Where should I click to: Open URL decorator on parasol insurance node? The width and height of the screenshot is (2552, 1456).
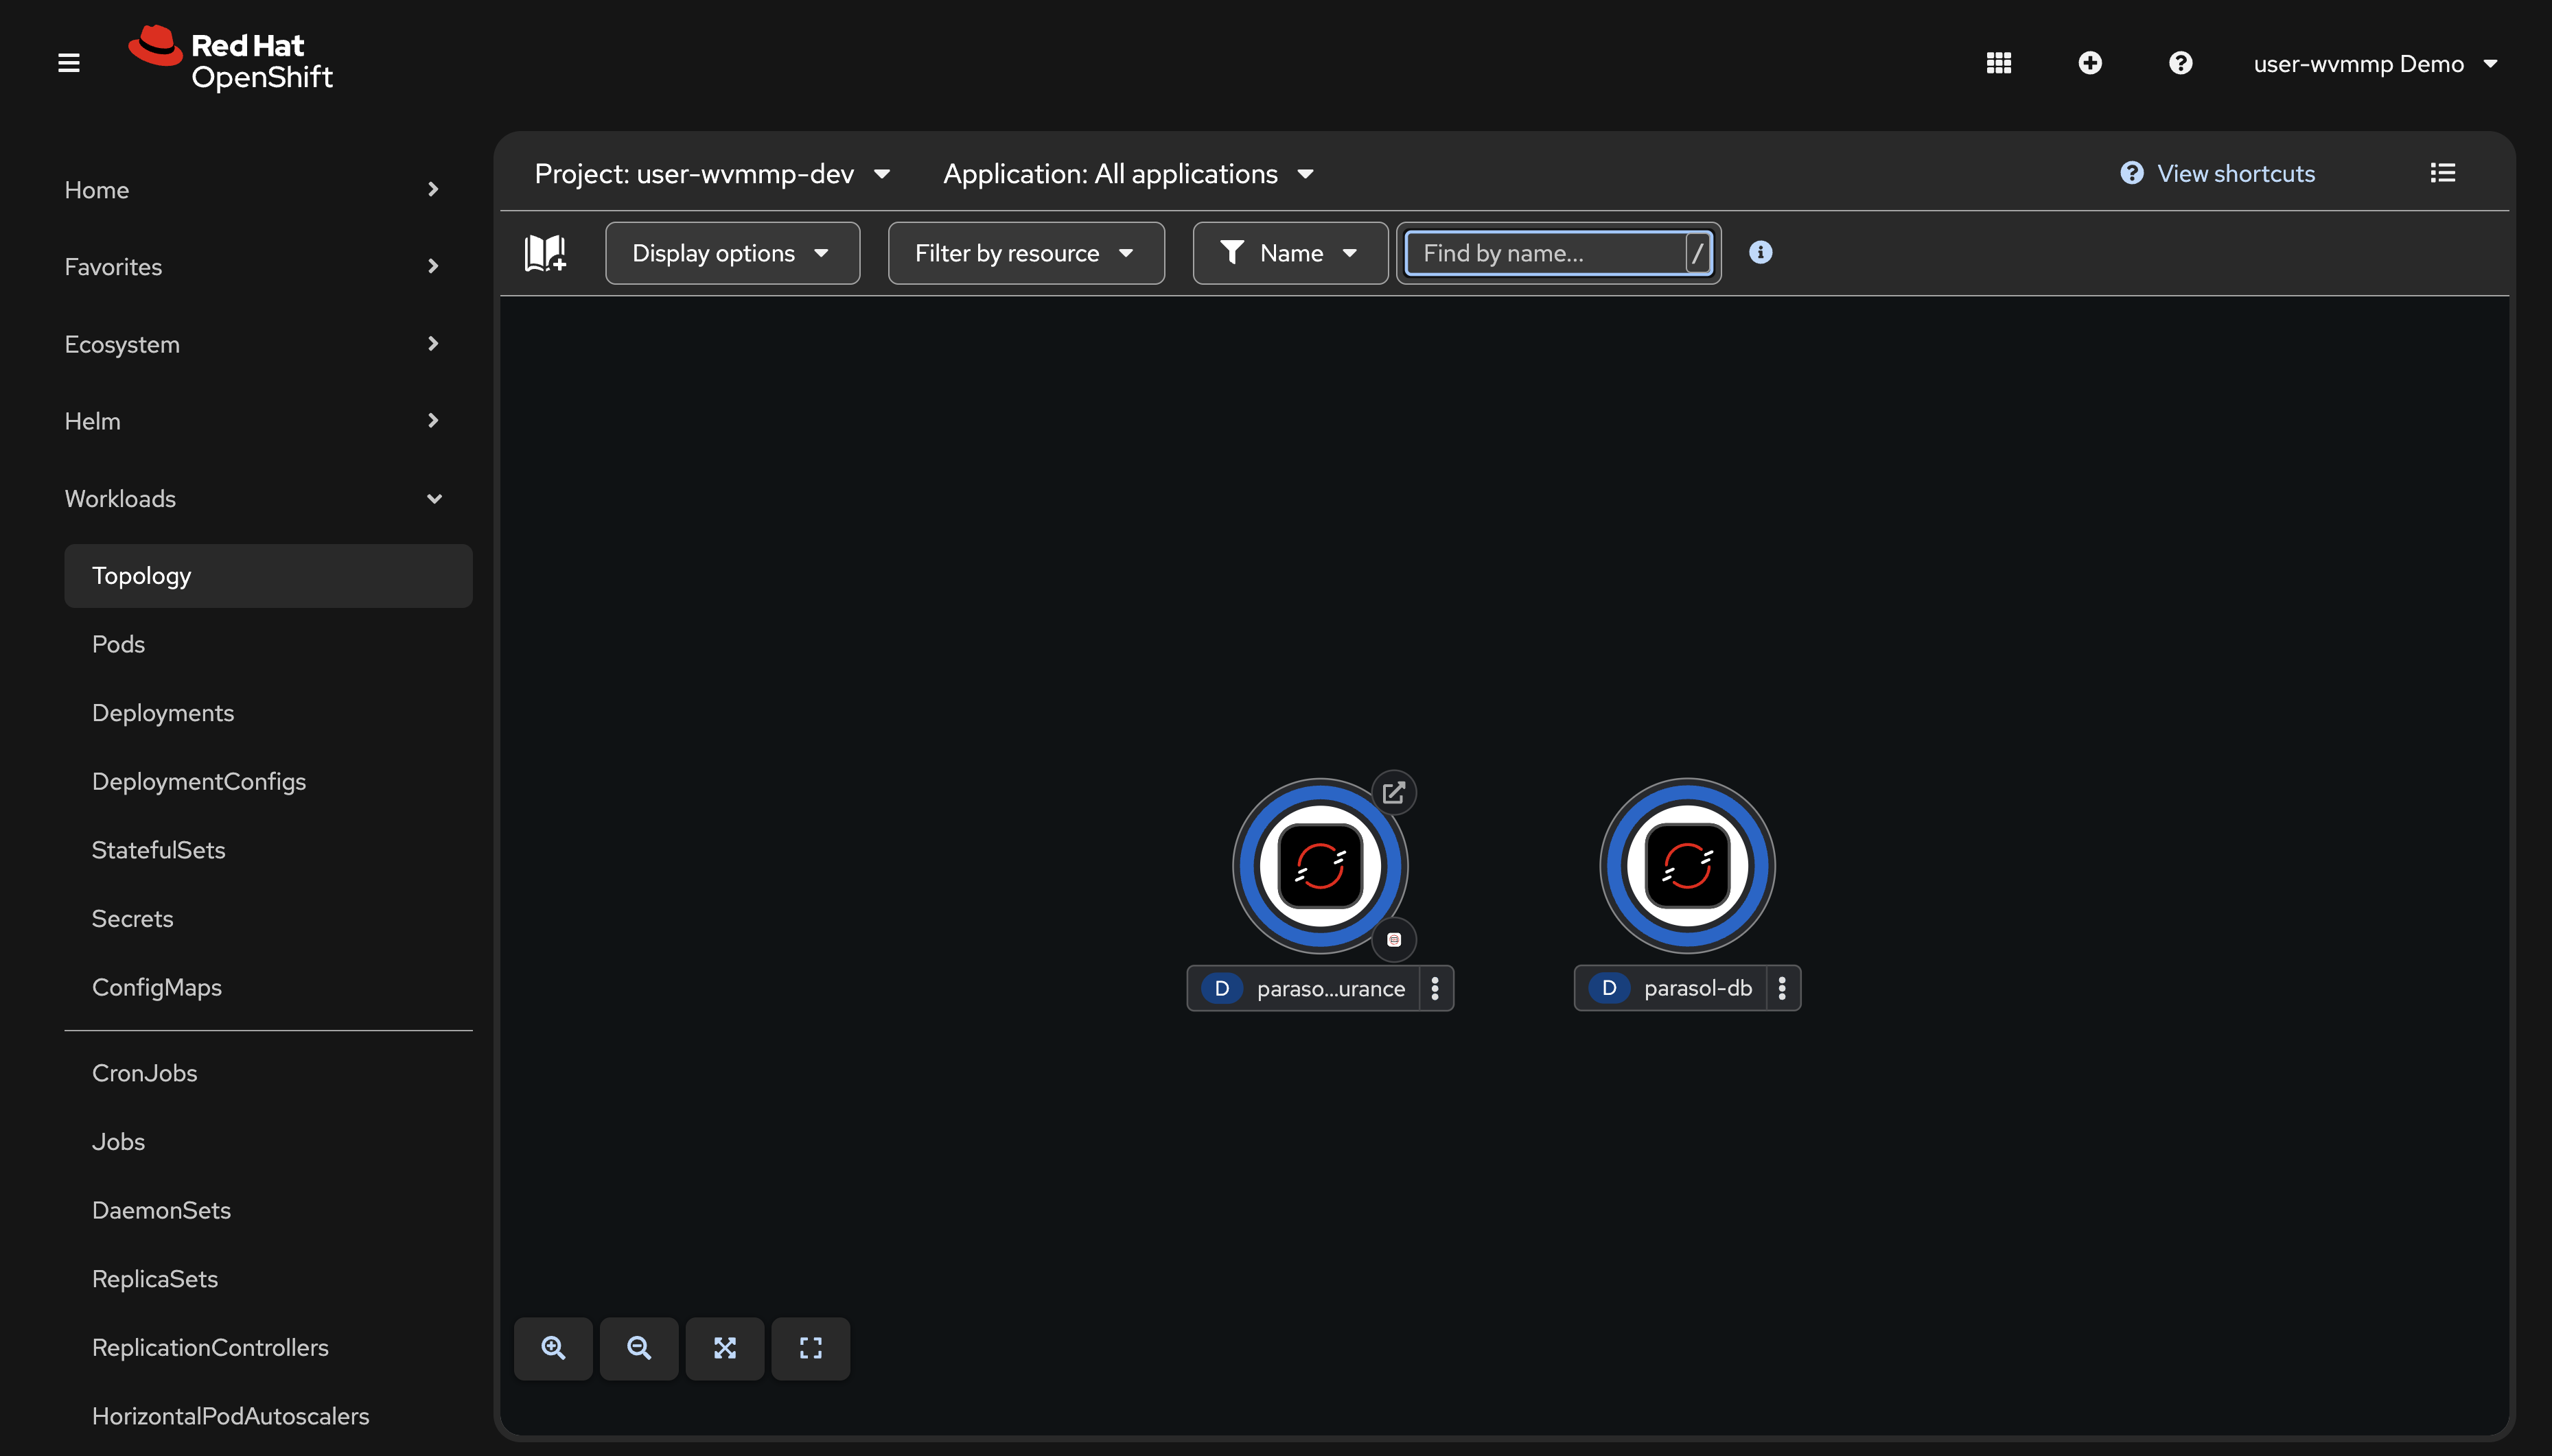[x=1393, y=793]
